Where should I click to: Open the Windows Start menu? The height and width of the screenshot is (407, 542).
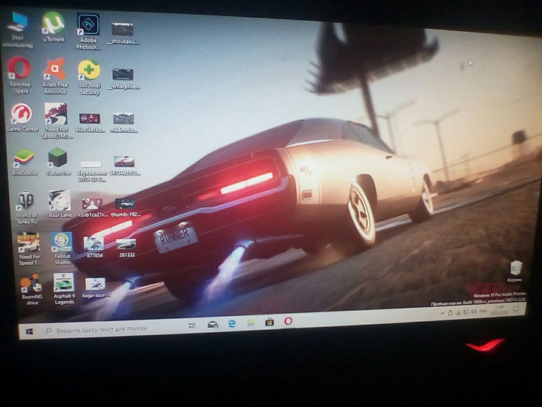[29, 332]
